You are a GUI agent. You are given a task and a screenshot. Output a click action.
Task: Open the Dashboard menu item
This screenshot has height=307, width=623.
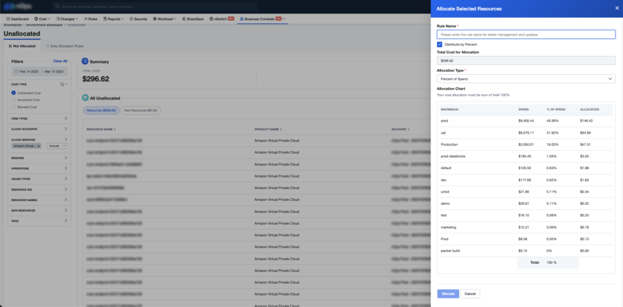point(18,19)
